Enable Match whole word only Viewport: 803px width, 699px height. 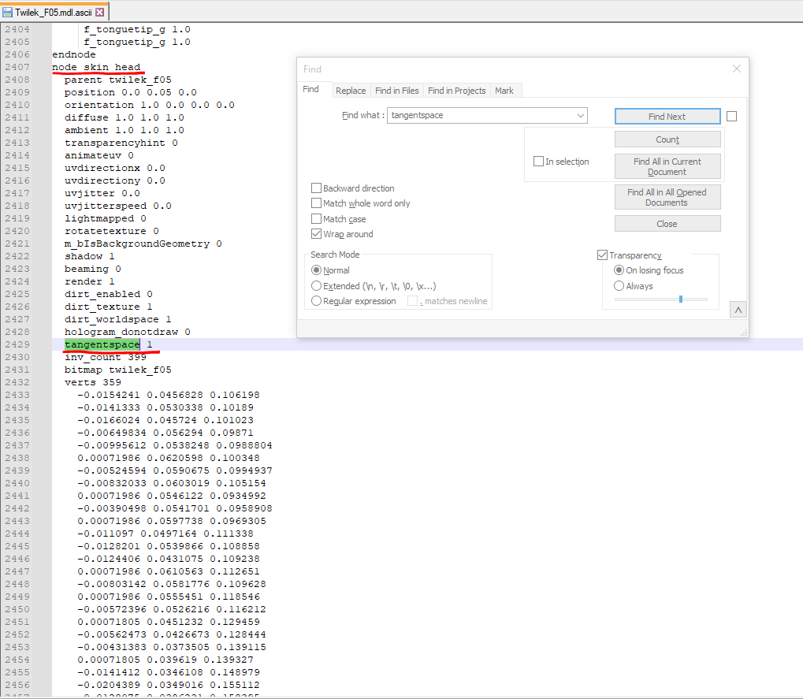[x=317, y=203]
